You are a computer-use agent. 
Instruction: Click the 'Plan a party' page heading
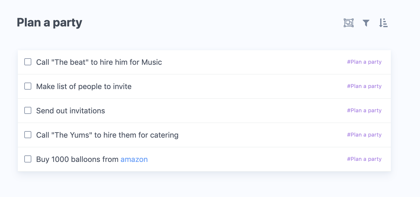pos(50,23)
